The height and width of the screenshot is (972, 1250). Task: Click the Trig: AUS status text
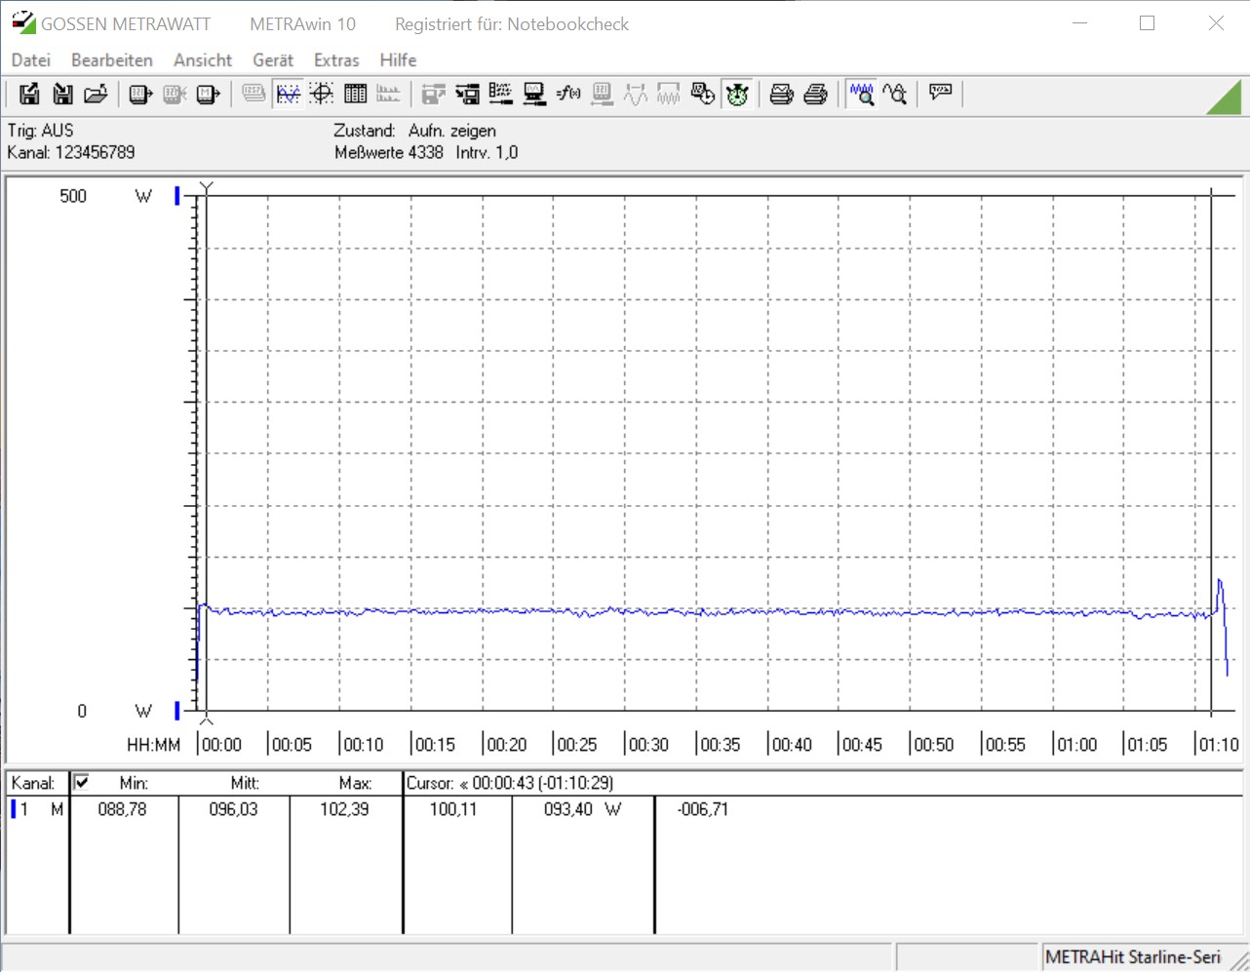click(41, 131)
